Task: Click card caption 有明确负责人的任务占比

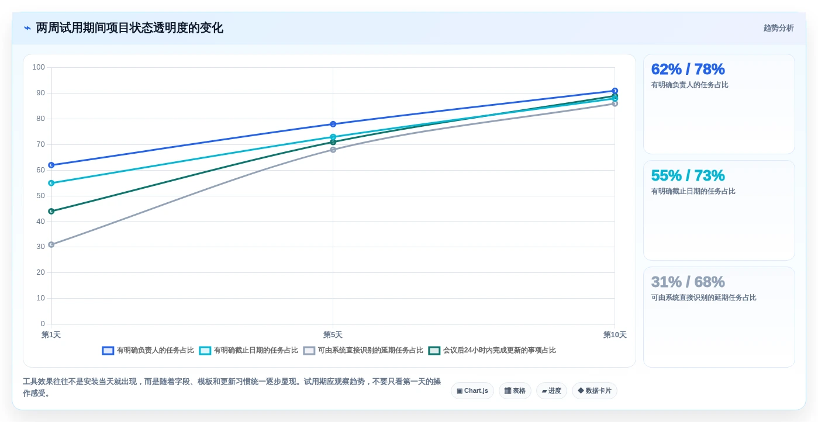Action: (x=689, y=85)
